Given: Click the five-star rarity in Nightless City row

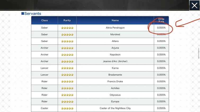Looking at the screenshot, I should tap(67, 109).
